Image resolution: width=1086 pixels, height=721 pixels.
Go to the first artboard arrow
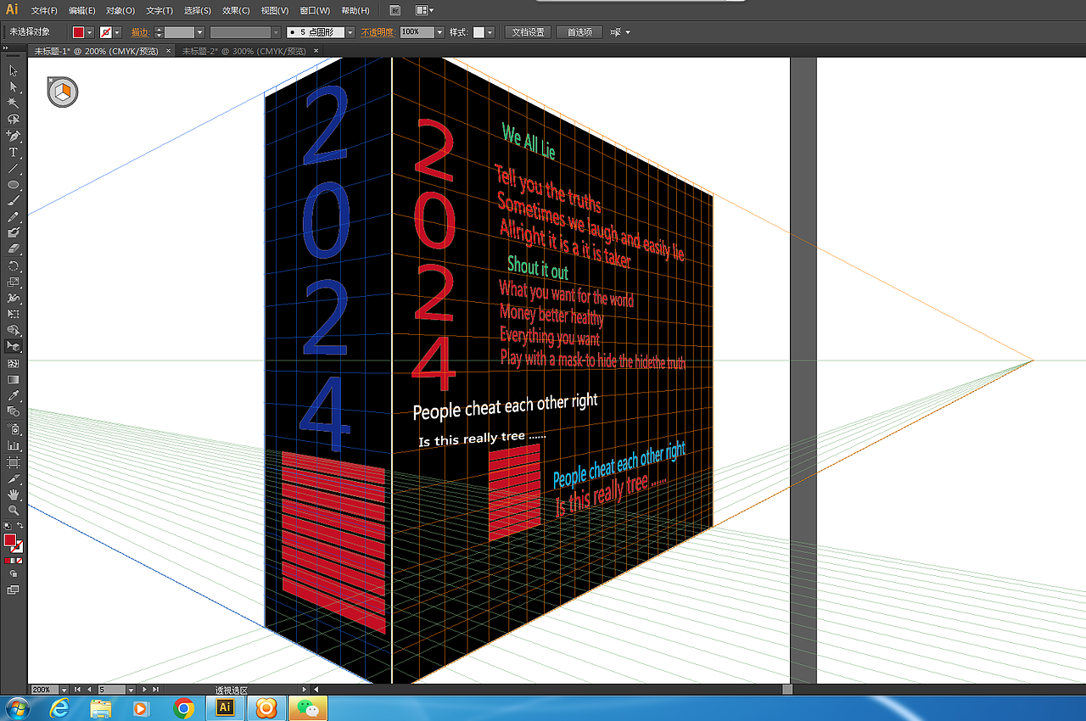pyautogui.click(x=77, y=690)
